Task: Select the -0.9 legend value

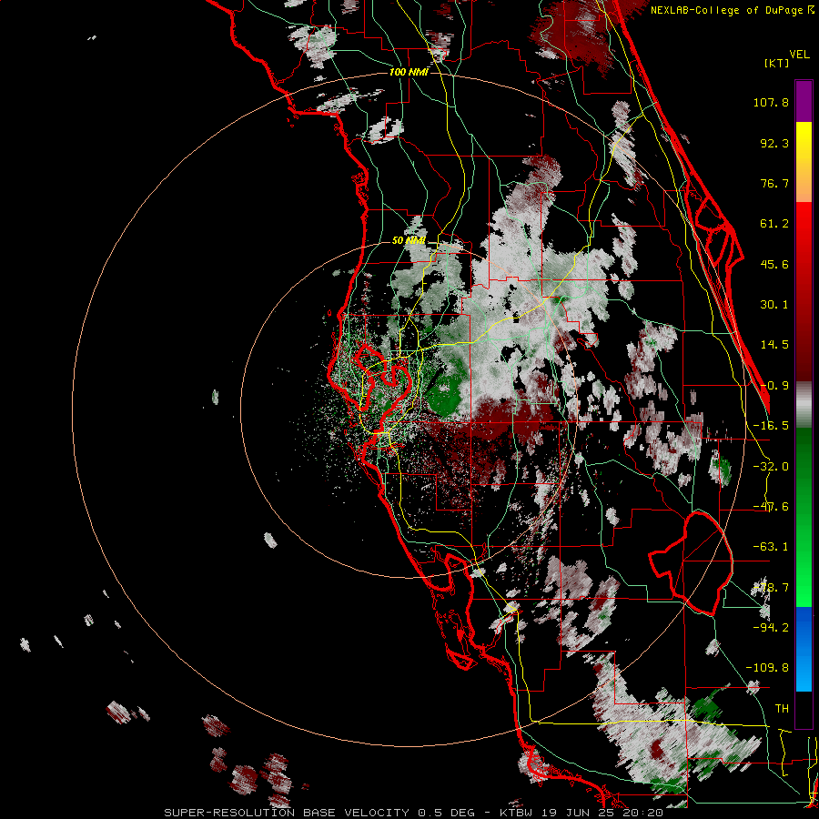Action: [x=774, y=386]
